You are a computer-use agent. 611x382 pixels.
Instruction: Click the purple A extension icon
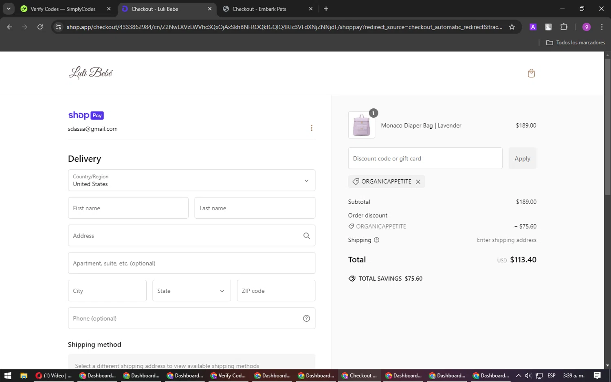[x=533, y=27]
